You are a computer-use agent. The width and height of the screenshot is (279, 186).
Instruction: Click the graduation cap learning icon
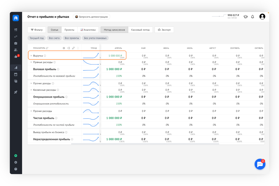246,17
